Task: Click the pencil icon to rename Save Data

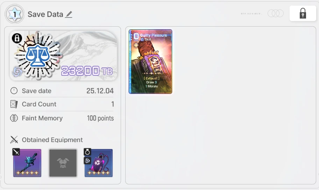Action: coord(69,14)
